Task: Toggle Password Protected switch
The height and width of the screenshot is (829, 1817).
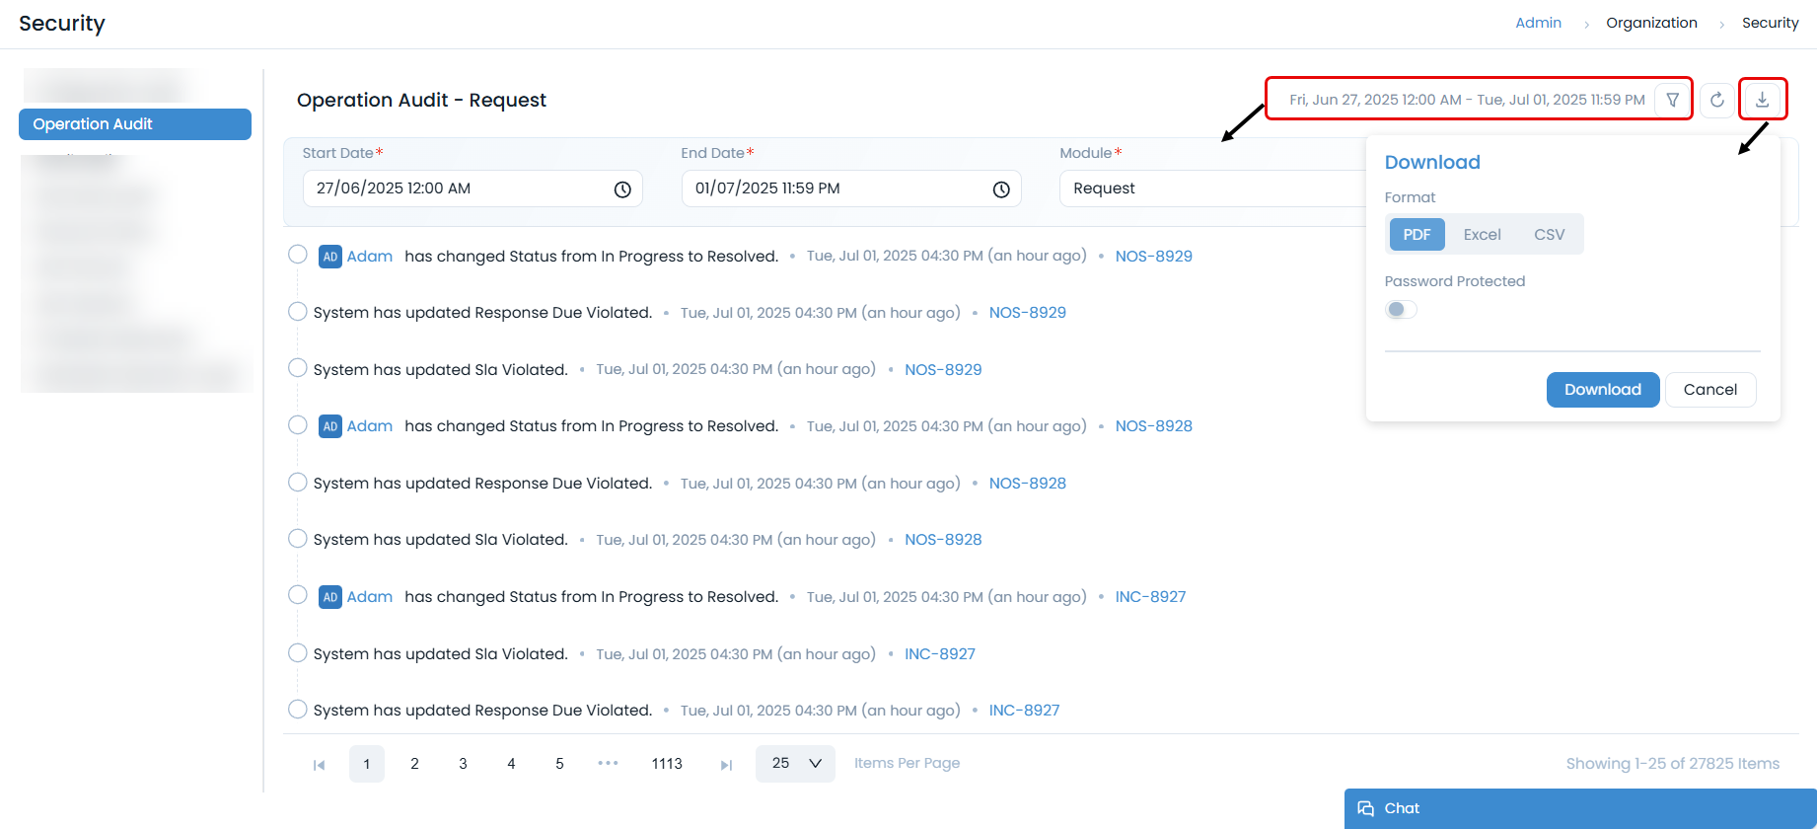Action: (x=1401, y=310)
